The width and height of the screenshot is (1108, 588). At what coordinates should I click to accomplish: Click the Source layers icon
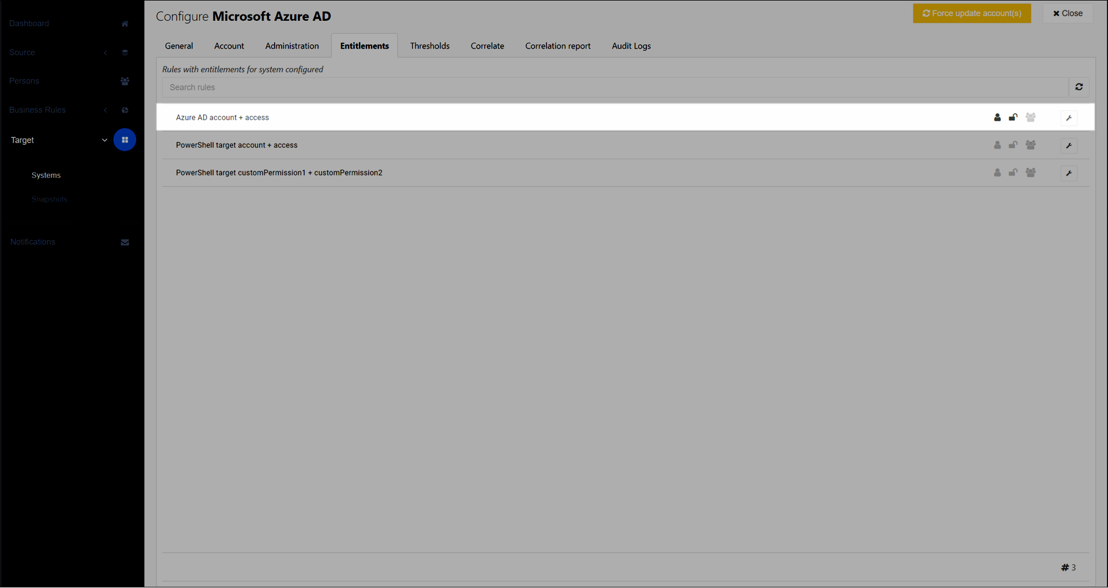coord(125,53)
